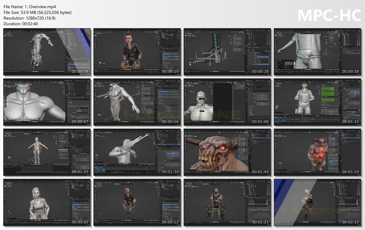Choose the thumbnail stamped 00:02:12
The image size is (365, 230).
[137, 203]
